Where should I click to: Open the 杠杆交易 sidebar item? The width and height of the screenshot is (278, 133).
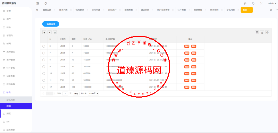(16, 68)
